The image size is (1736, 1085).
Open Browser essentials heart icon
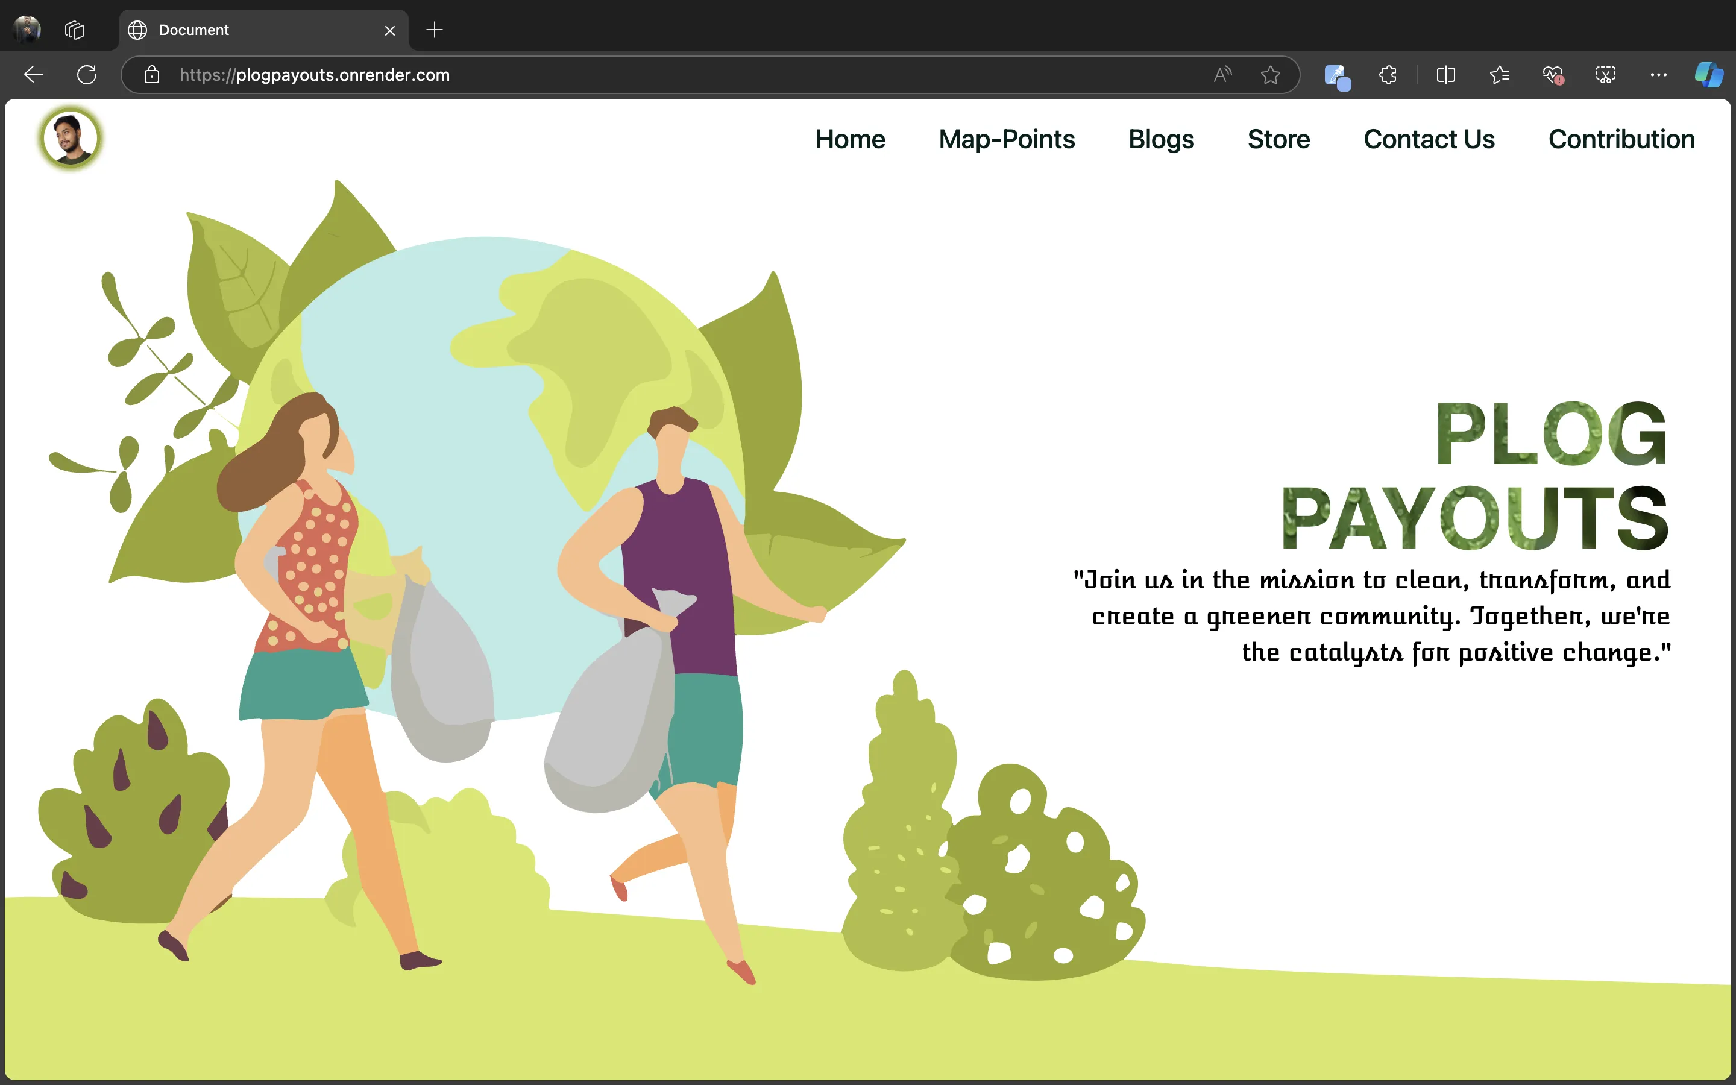[x=1552, y=75]
